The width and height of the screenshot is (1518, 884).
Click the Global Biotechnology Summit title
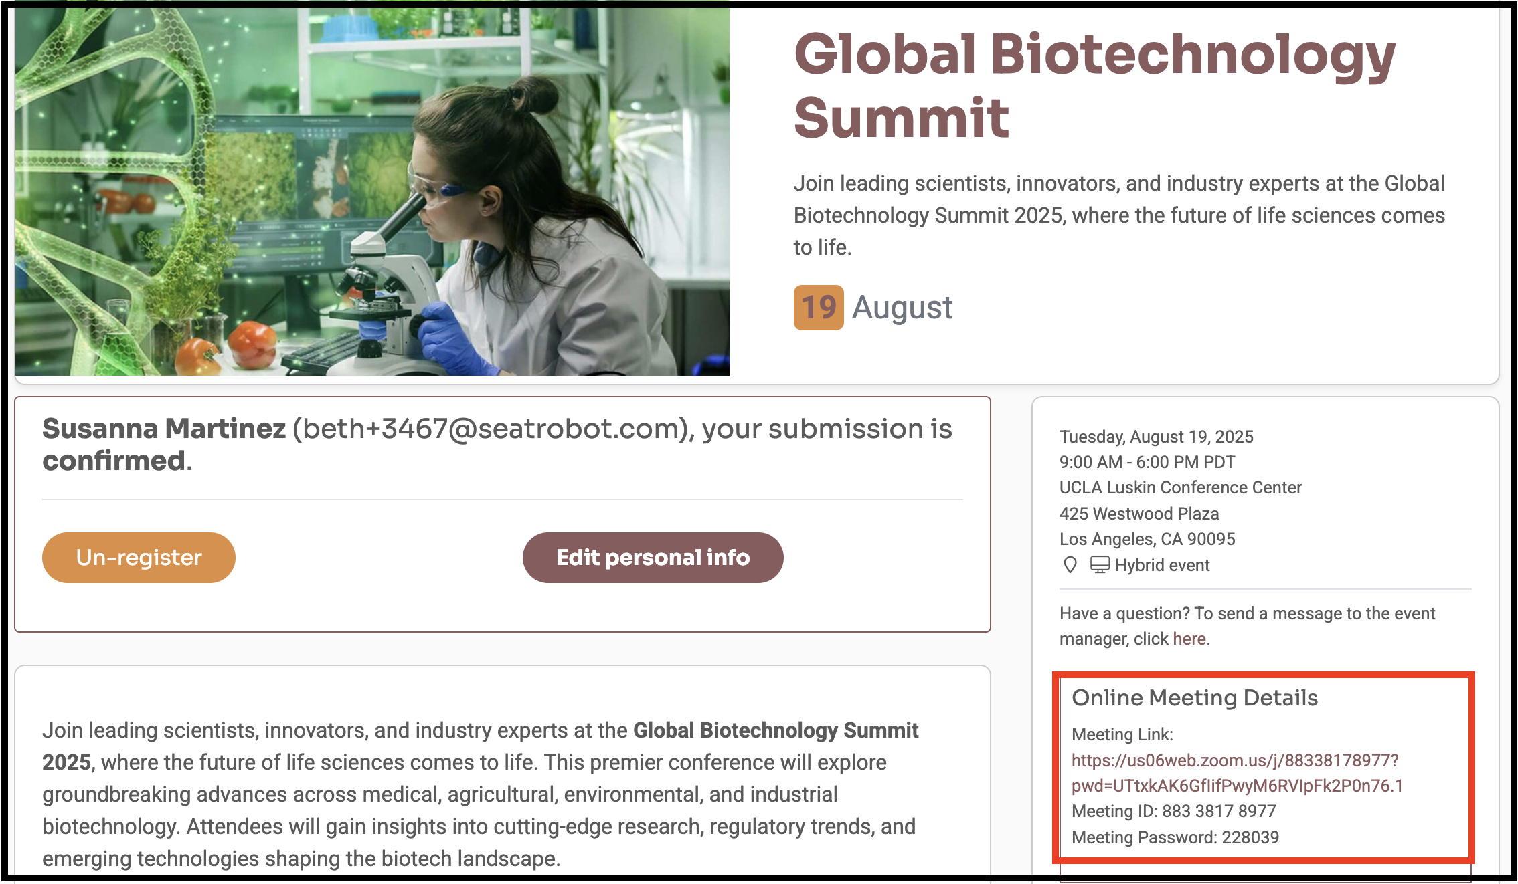point(1094,86)
